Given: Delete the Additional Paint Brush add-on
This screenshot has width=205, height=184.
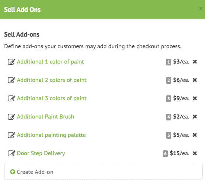Looking at the screenshot, I should (x=195, y=117).
